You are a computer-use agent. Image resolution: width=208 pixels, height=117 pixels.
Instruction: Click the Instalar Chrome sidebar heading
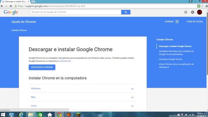coord(165,40)
